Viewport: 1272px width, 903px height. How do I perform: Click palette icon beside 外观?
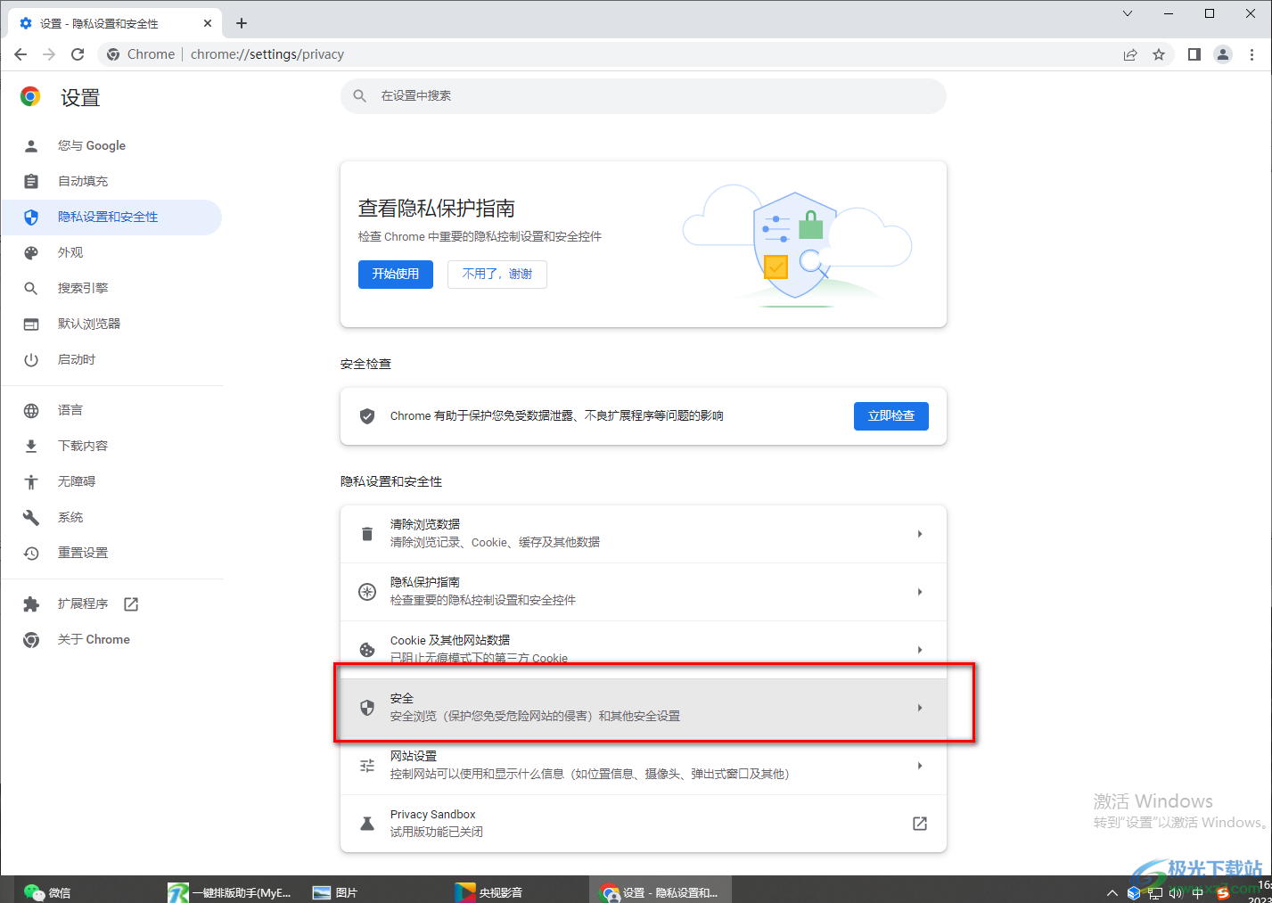[x=31, y=252]
